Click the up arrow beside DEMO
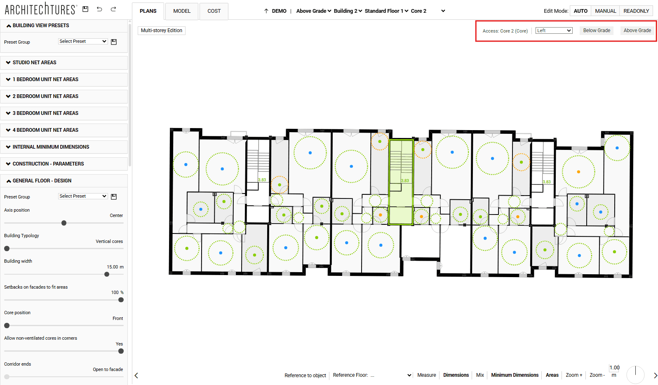This screenshot has height=385, width=658. 266,11
